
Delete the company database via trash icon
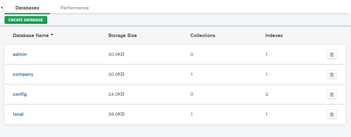pyautogui.click(x=331, y=74)
